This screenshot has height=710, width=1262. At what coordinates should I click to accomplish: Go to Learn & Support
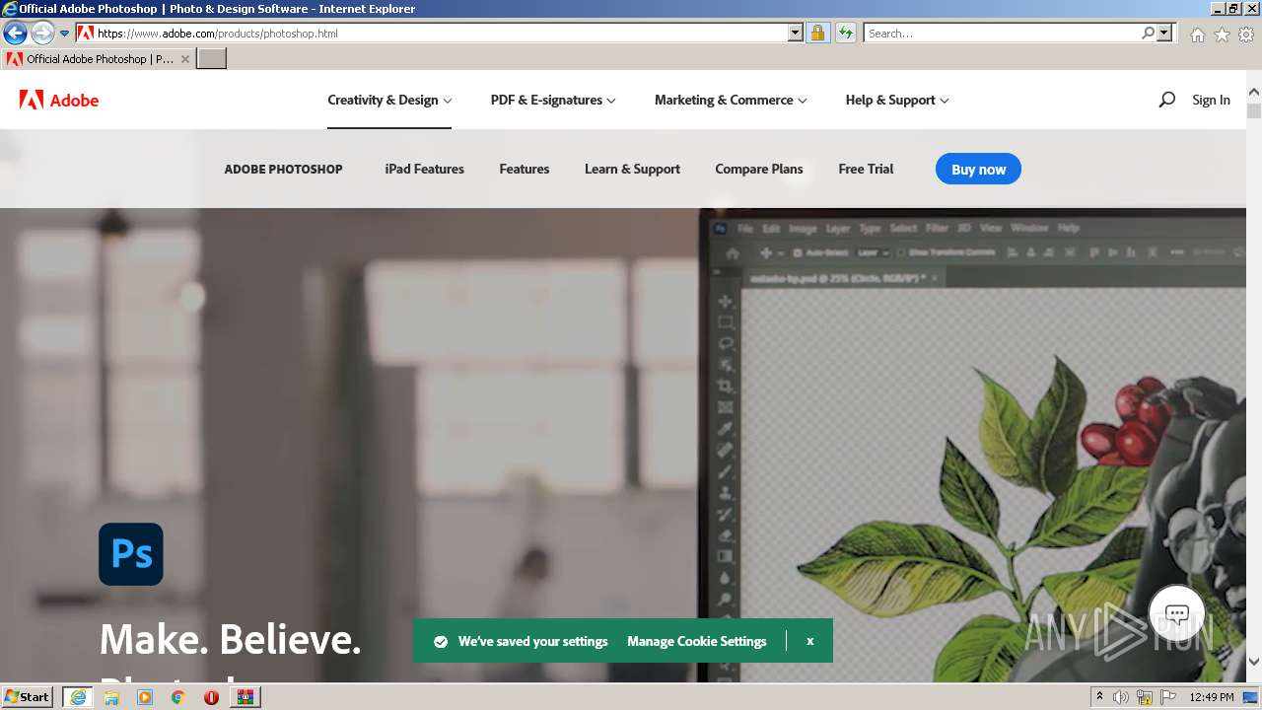click(x=632, y=169)
